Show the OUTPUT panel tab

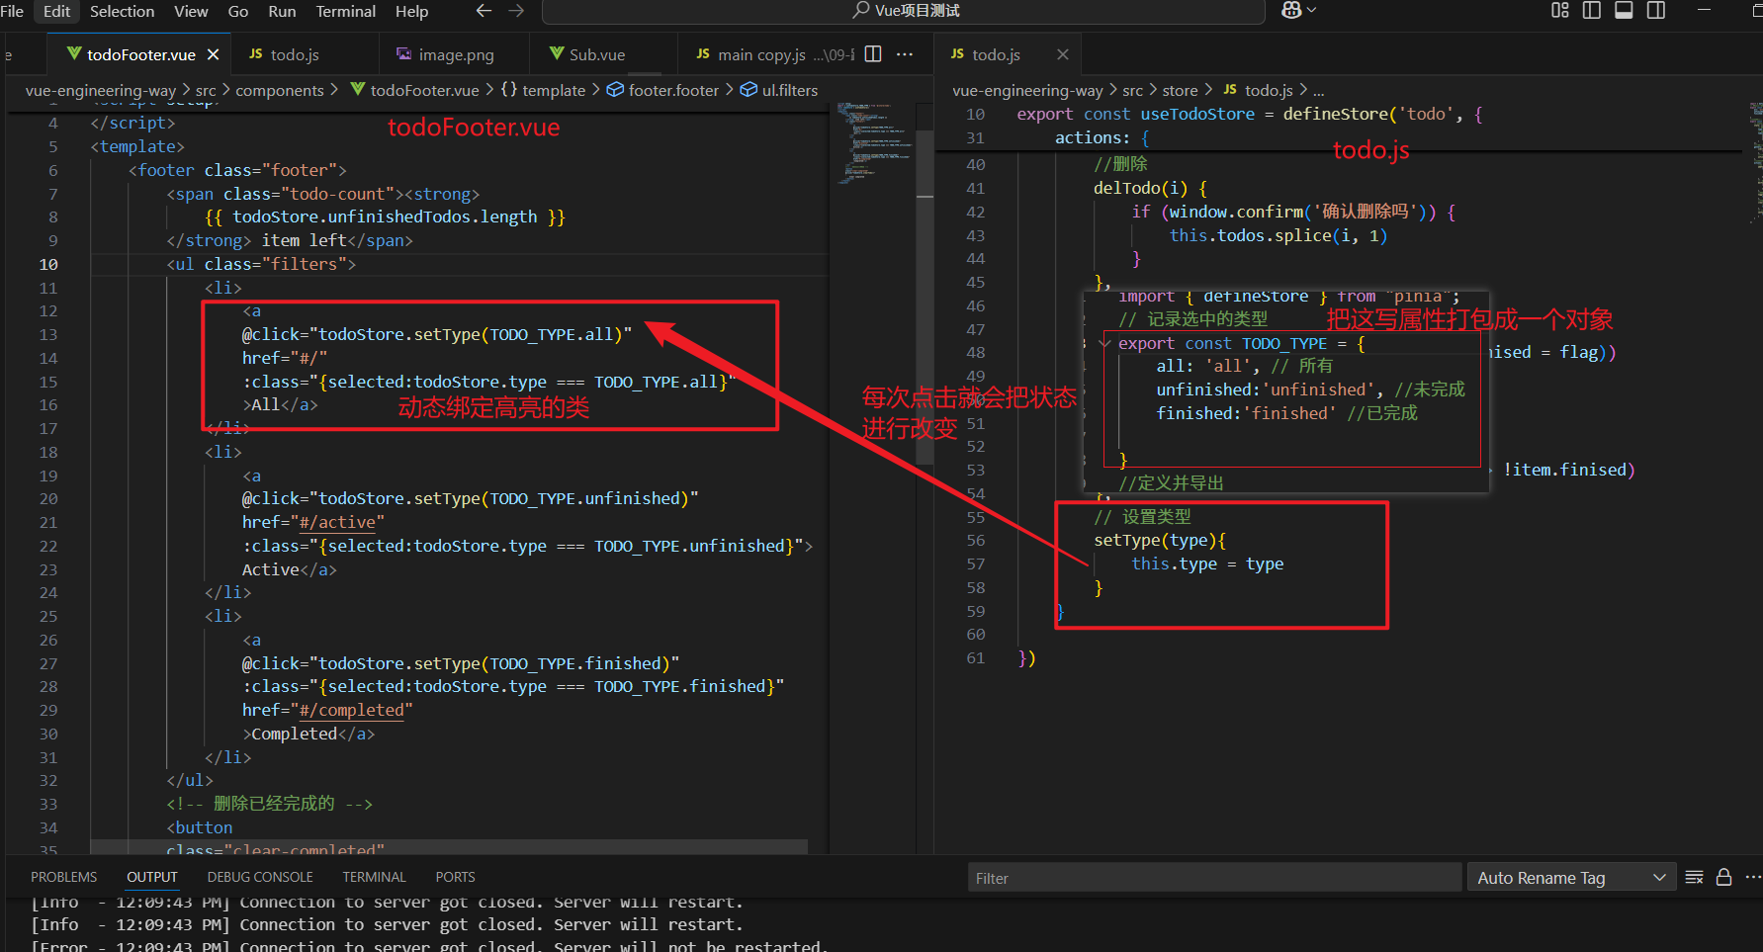152,877
